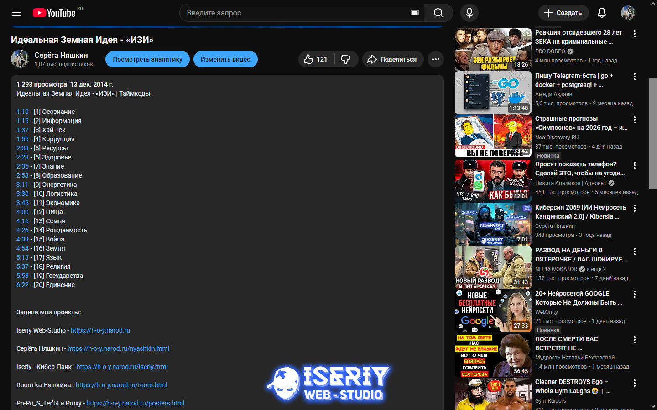Open the hamburger guide menu
This screenshot has height=410, width=657.
tap(16, 13)
